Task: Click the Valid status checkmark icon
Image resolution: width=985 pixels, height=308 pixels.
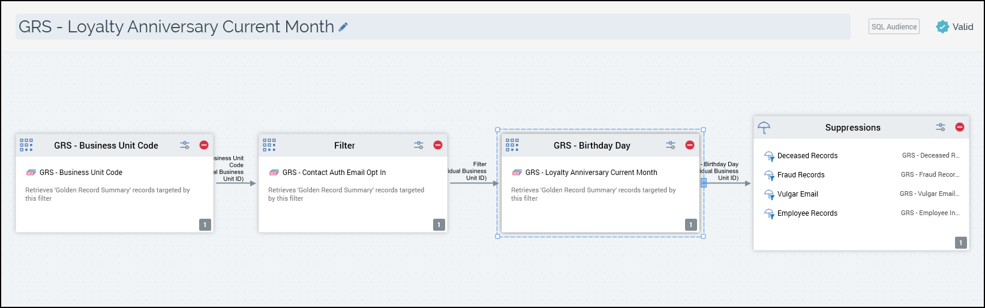Action: [942, 27]
